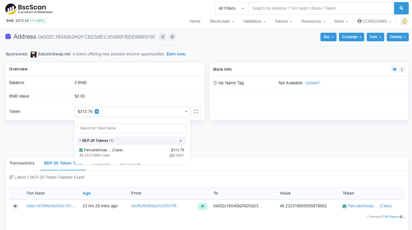
Task: Click the Binance chain logo icon
Action: [x=404, y=21]
